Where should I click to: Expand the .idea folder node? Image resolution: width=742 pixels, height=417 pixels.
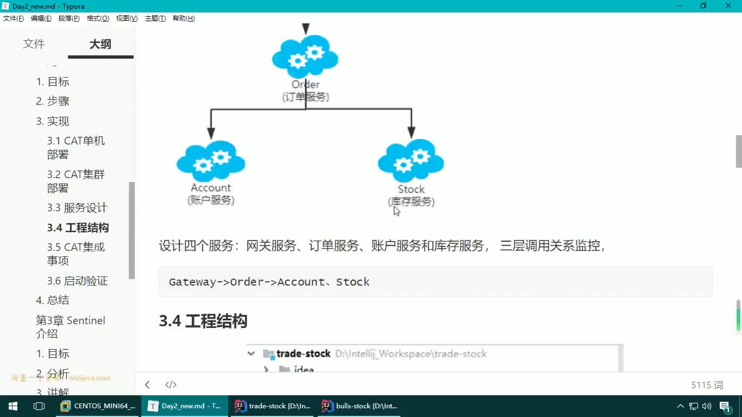pos(266,369)
